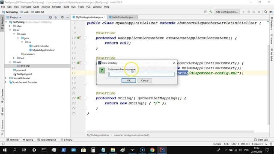274x154 pixels.
Task: Open the Navigate menu
Action: (26, 7)
